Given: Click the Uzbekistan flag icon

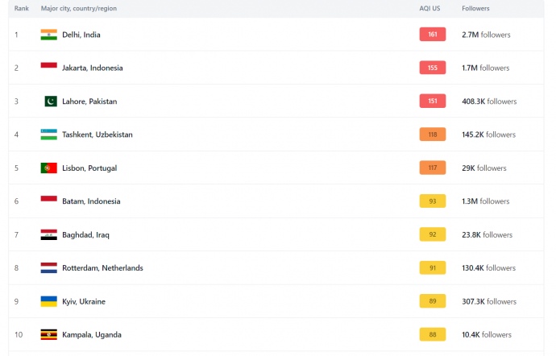Looking at the screenshot, I should point(48,135).
